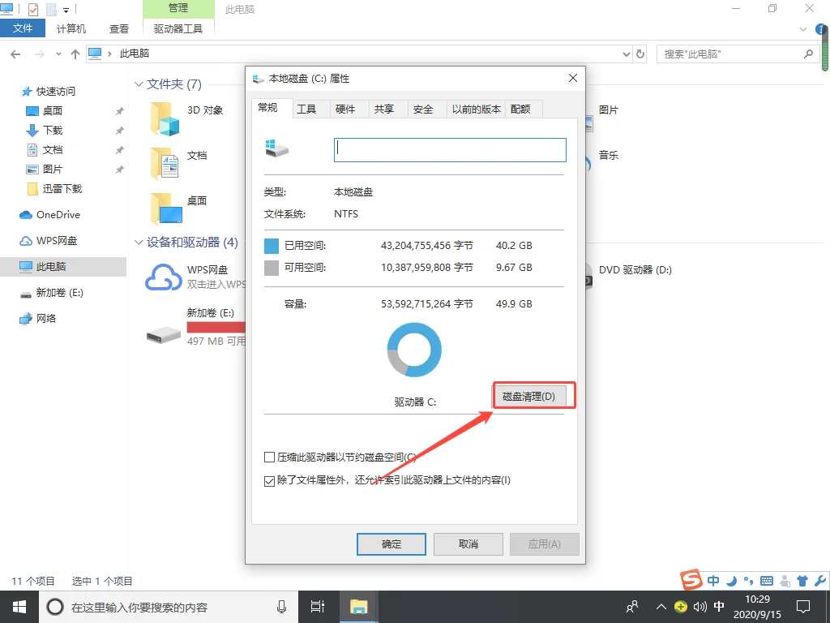Click the taskbar search box
Screen dimensions: 830x623
[x=167, y=607]
